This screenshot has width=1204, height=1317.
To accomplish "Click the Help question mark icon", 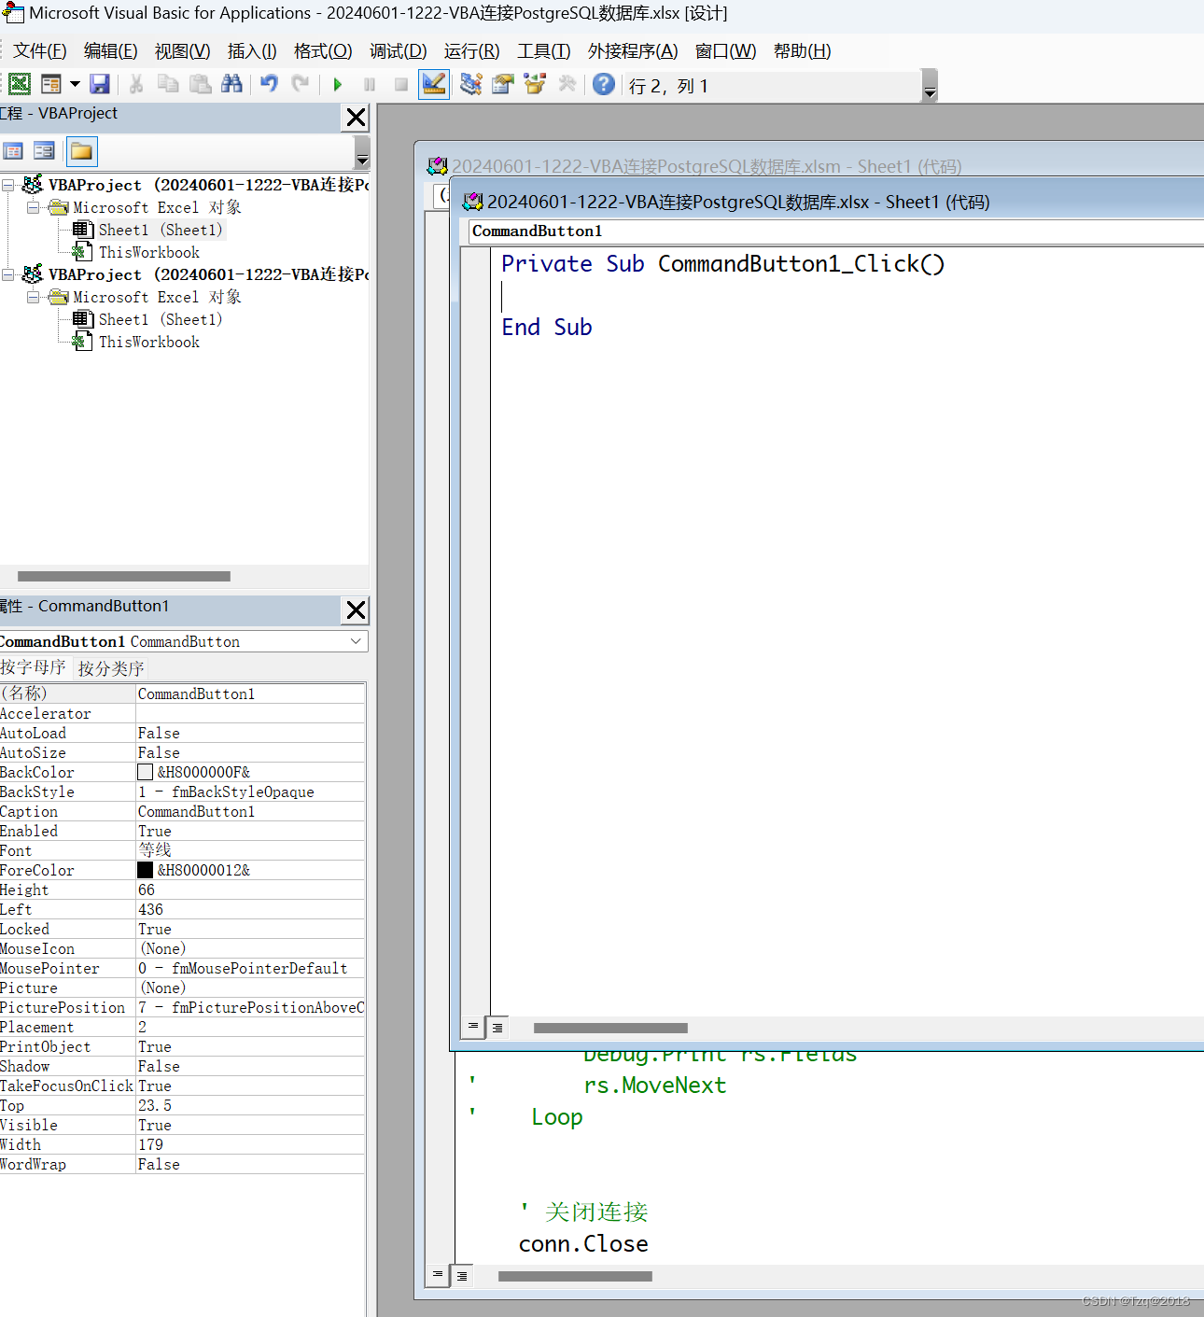I will tap(603, 84).
